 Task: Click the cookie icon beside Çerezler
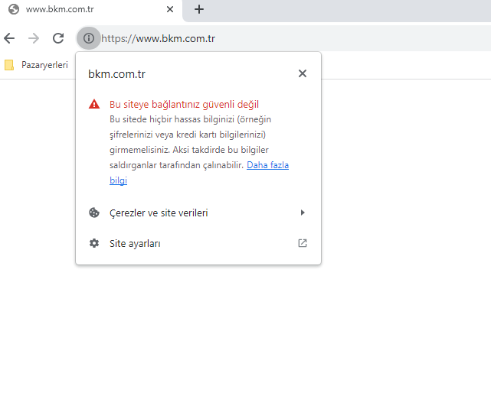[94, 213]
